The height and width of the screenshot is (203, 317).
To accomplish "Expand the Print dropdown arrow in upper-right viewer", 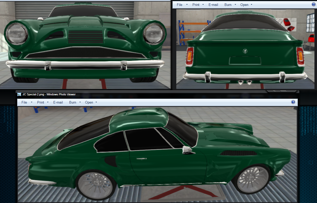I will coord(203,5).
